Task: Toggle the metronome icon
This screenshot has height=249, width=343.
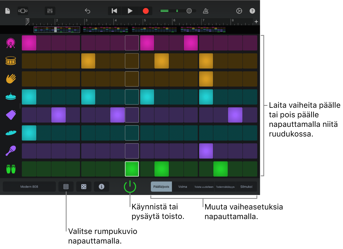Action: (x=205, y=11)
